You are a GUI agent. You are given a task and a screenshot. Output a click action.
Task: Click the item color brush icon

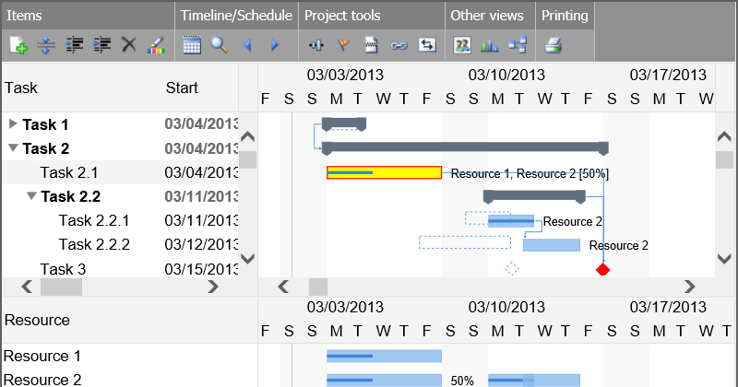tap(156, 44)
